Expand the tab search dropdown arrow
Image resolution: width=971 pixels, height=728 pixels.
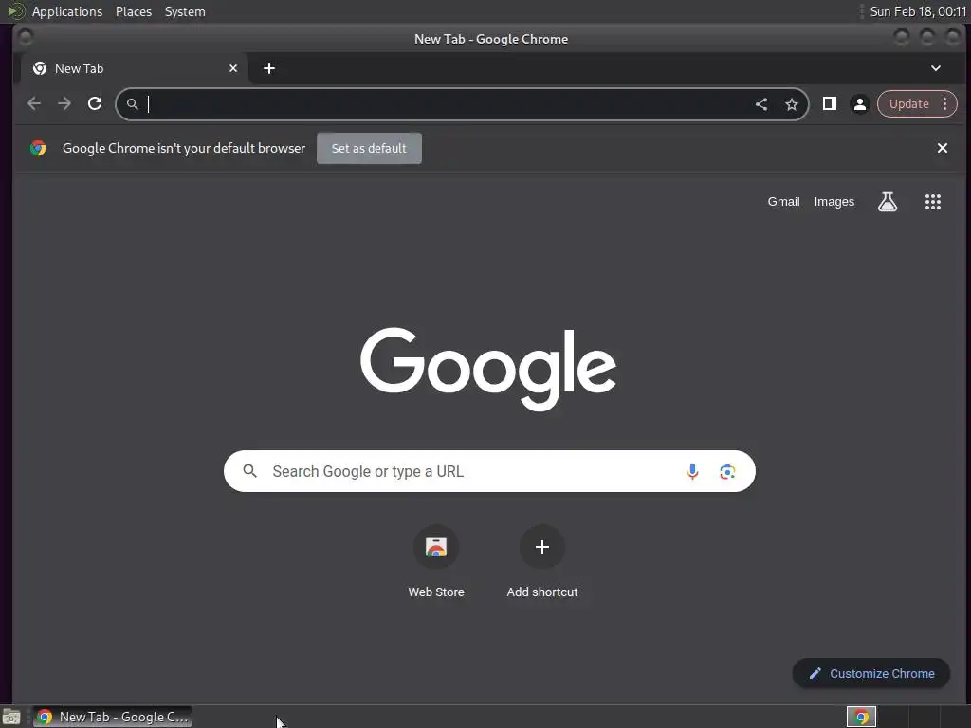pos(936,68)
